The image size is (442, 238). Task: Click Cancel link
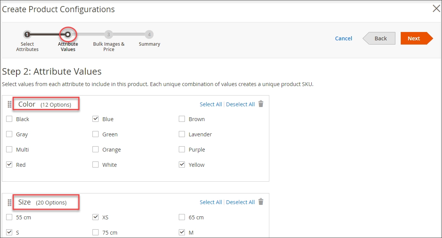[343, 38]
